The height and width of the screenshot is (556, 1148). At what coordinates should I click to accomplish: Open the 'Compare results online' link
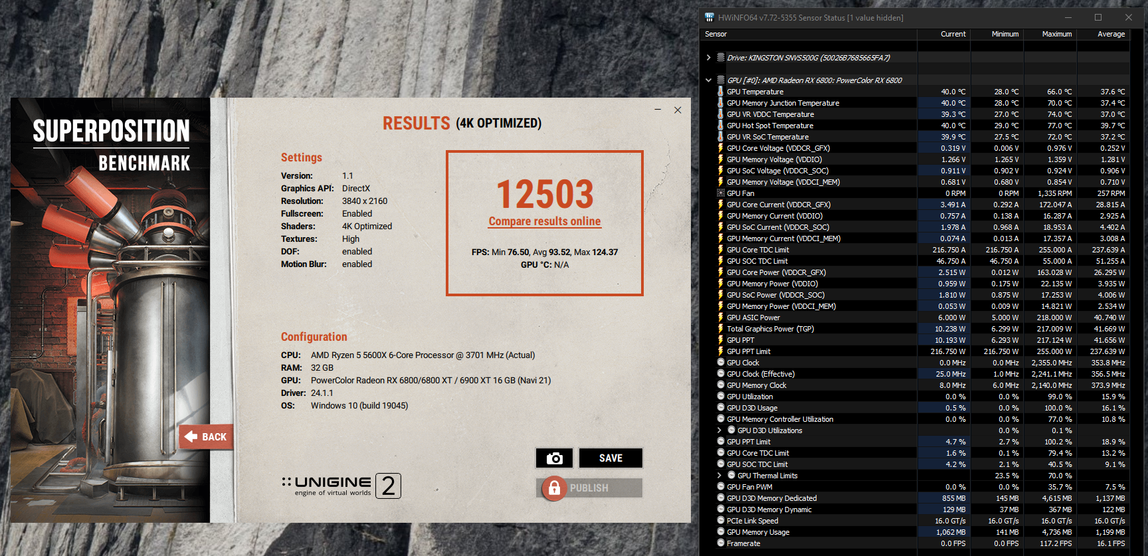click(x=545, y=222)
